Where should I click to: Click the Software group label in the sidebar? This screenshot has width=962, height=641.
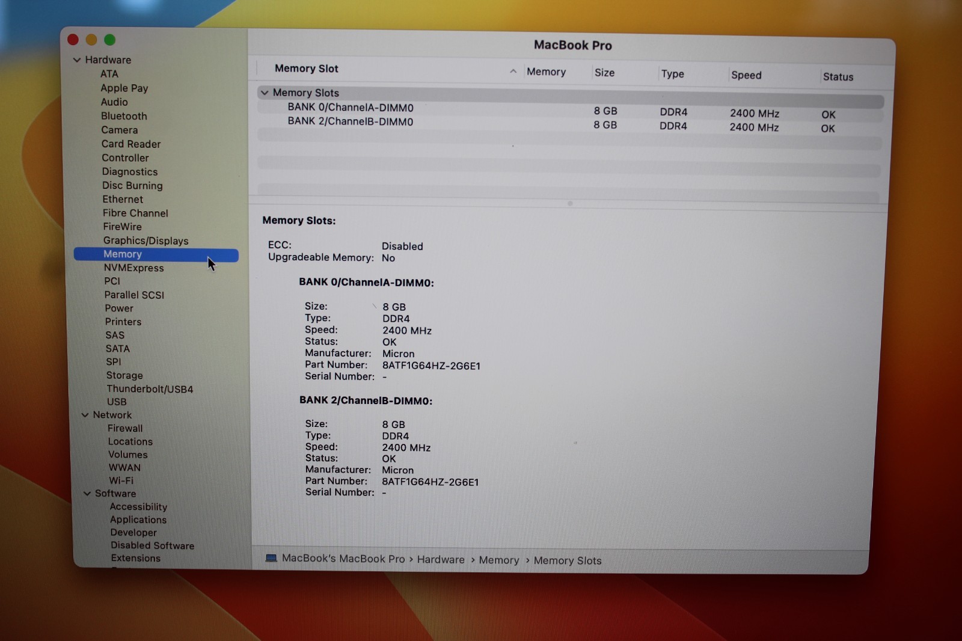115,494
